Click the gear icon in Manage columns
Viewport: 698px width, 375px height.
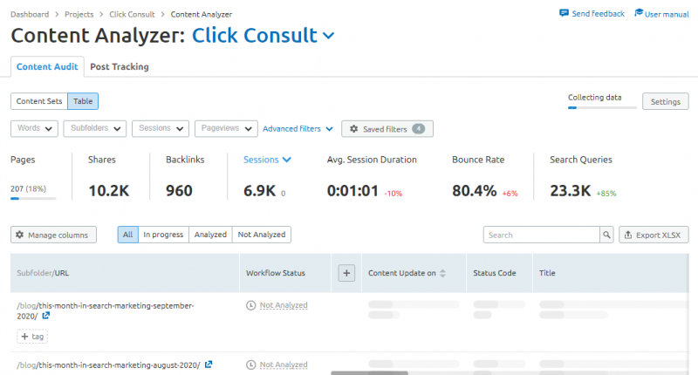[19, 235]
